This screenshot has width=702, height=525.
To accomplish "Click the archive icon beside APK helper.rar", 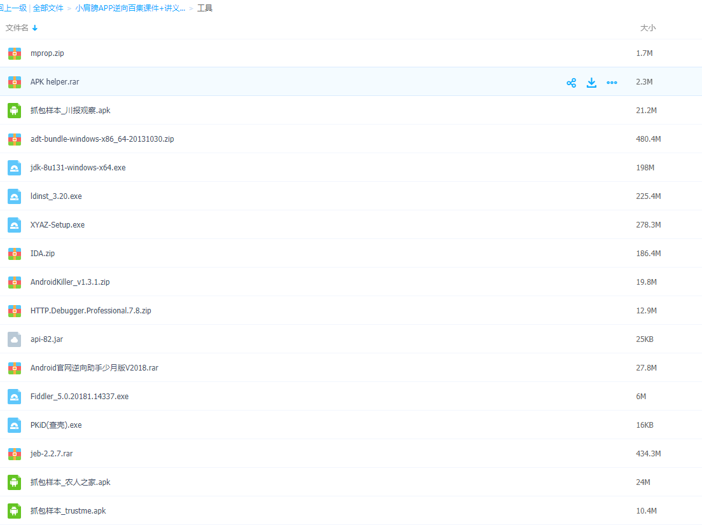I will coord(15,82).
